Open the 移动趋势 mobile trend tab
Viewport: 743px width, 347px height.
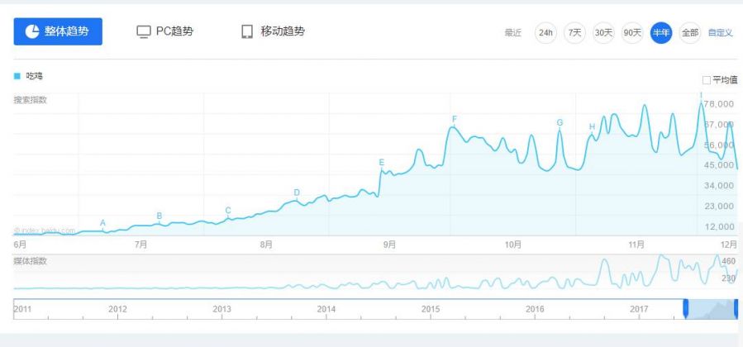click(273, 31)
